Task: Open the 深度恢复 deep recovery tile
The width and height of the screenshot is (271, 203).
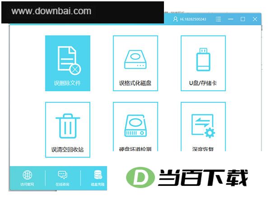Action: point(203,126)
